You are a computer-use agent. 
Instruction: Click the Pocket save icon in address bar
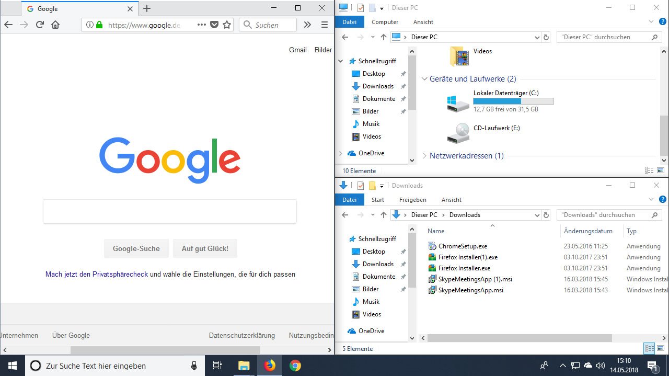[x=214, y=25]
